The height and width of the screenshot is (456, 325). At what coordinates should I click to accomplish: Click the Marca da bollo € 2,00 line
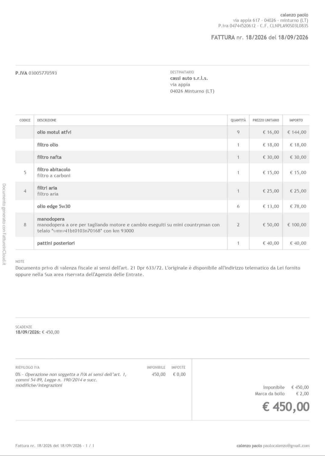pyautogui.click(x=282, y=394)
